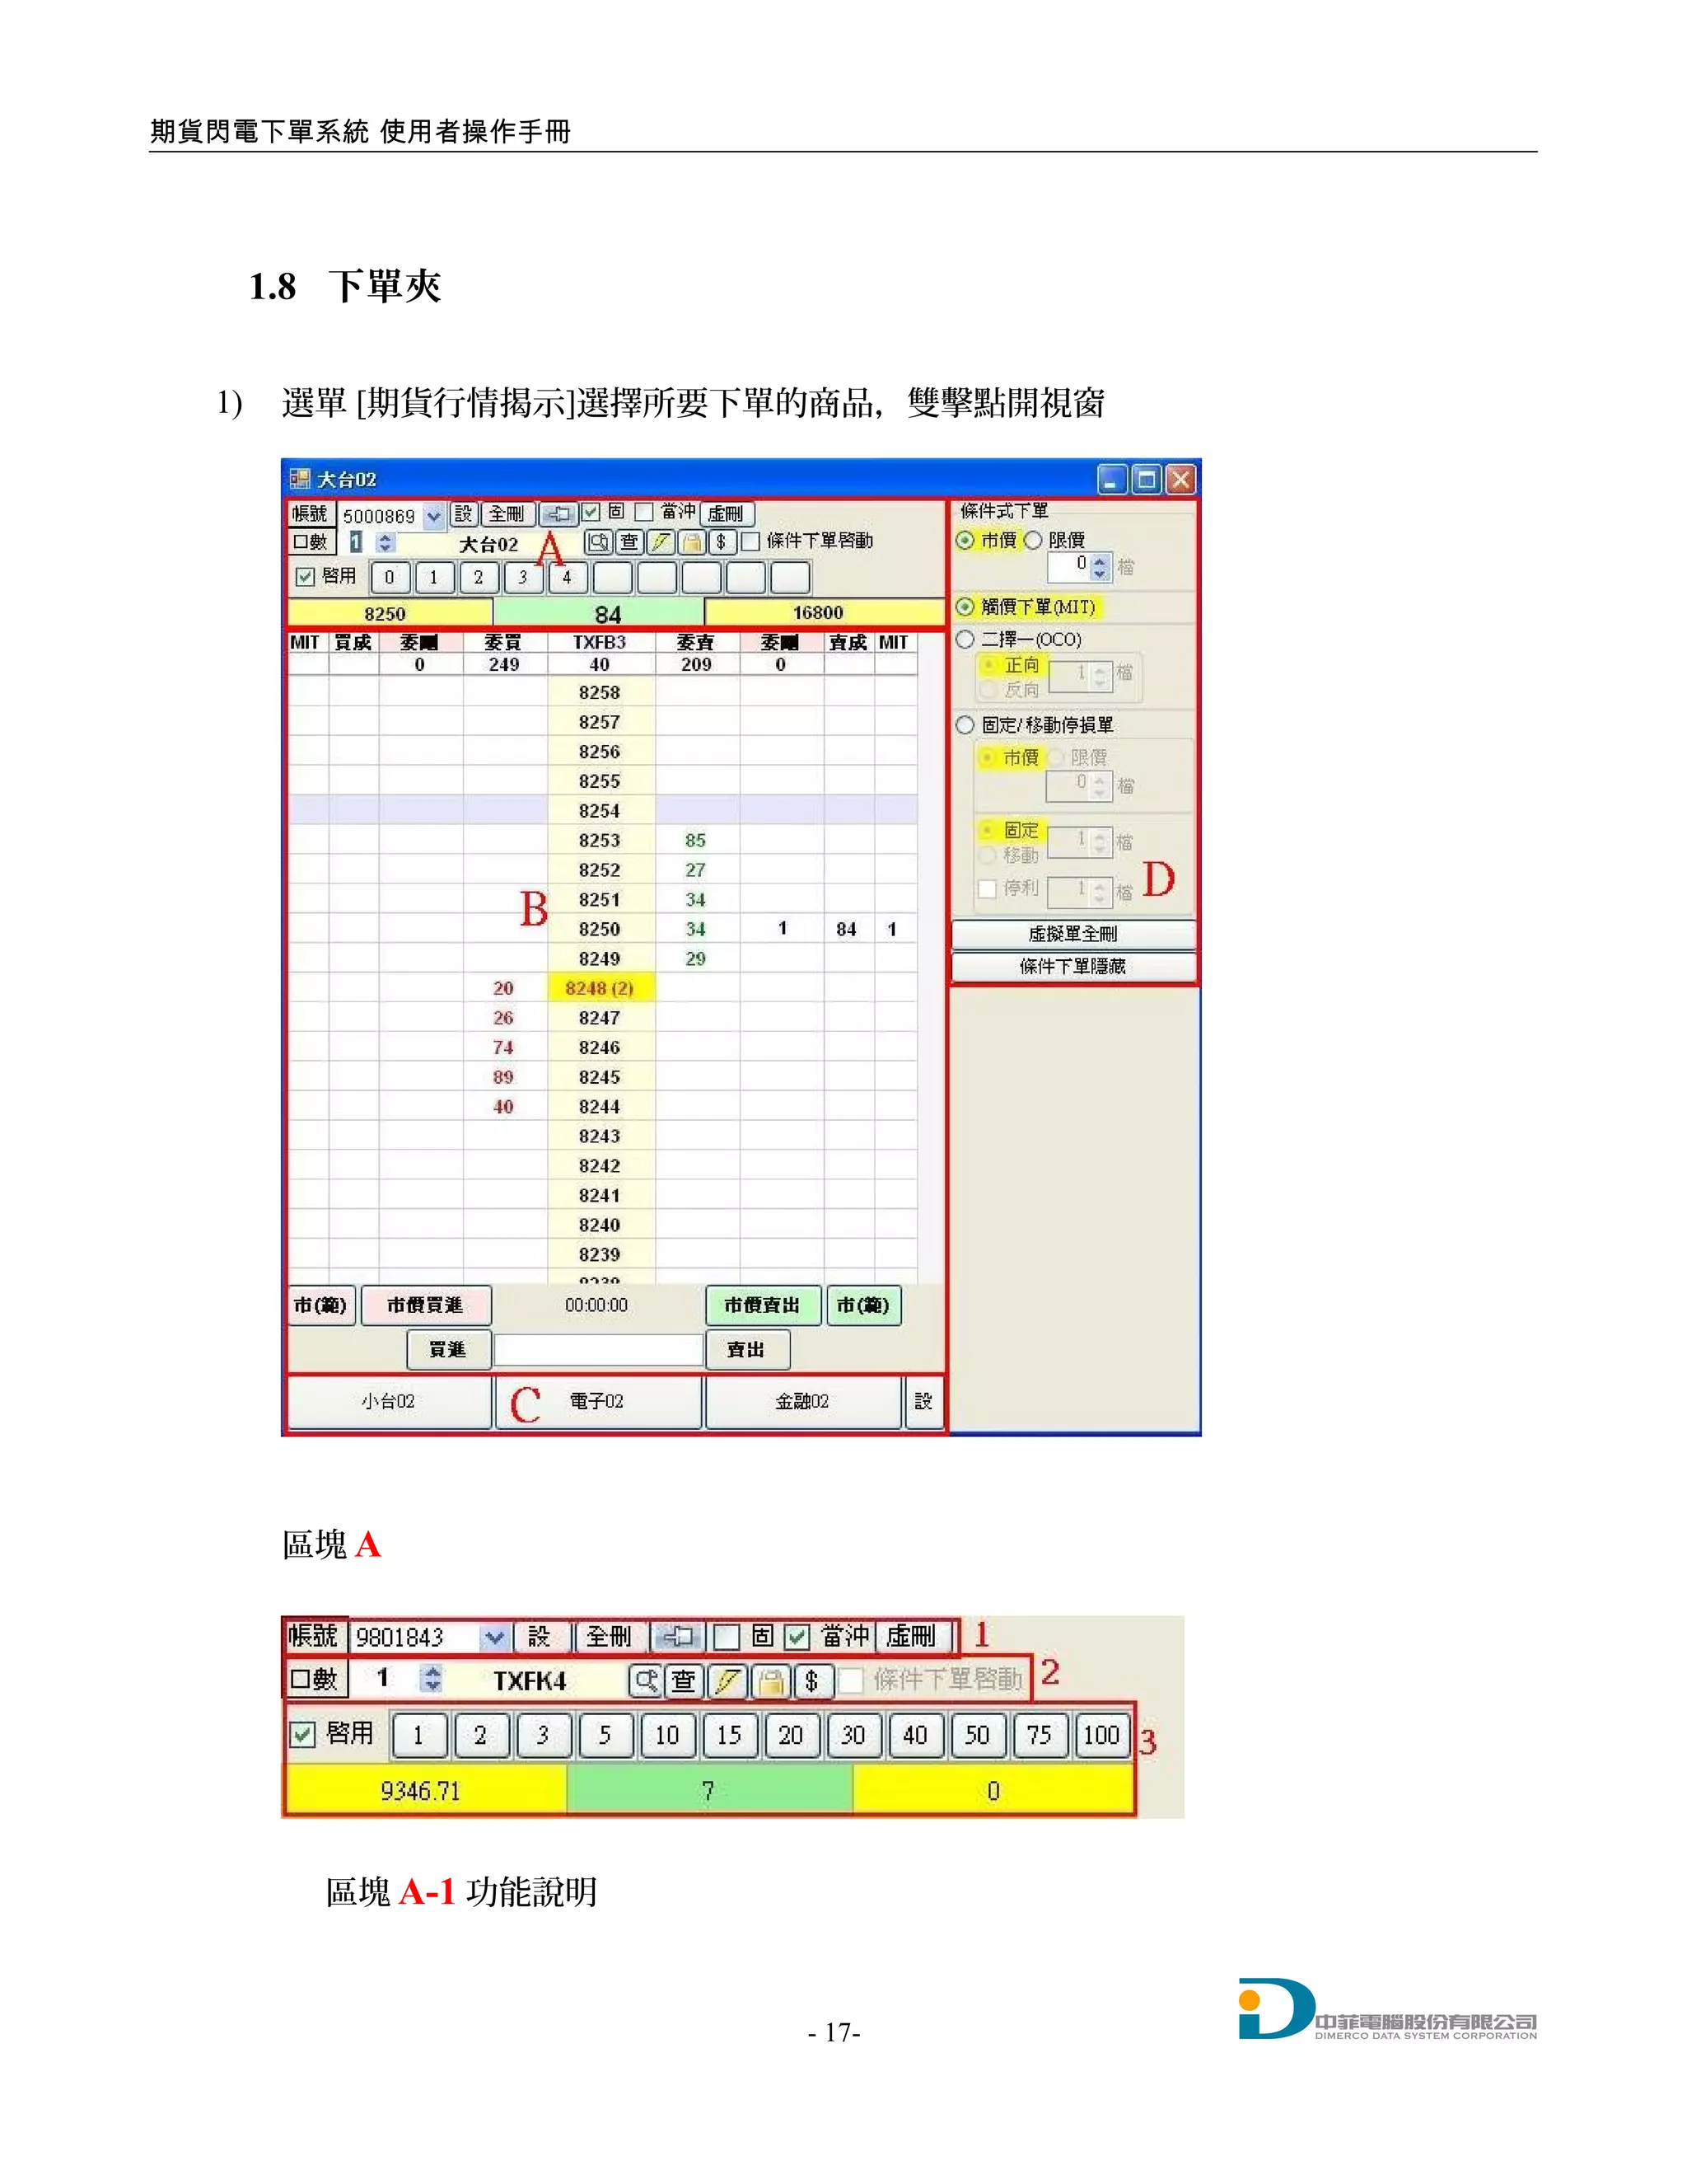Viewport: 1687px width, 2184px height.
Task: Click quantity button 100 in TXFK4 panel
Action: [x=1101, y=1736]
